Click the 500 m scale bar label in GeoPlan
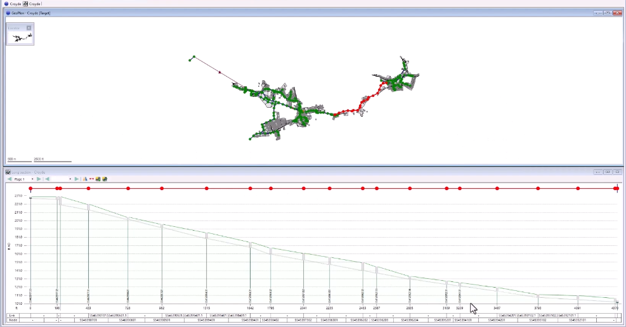The height and width of the screenshot is (327, 626). pyautogui.click(x=12, y=159)
